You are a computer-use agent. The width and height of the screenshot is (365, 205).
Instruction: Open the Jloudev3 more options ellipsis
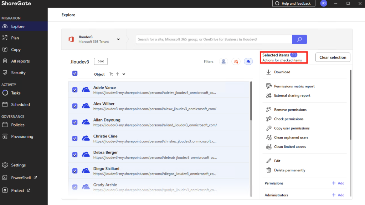101,61
